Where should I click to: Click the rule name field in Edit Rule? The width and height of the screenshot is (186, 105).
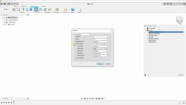[x=82, y=34]
